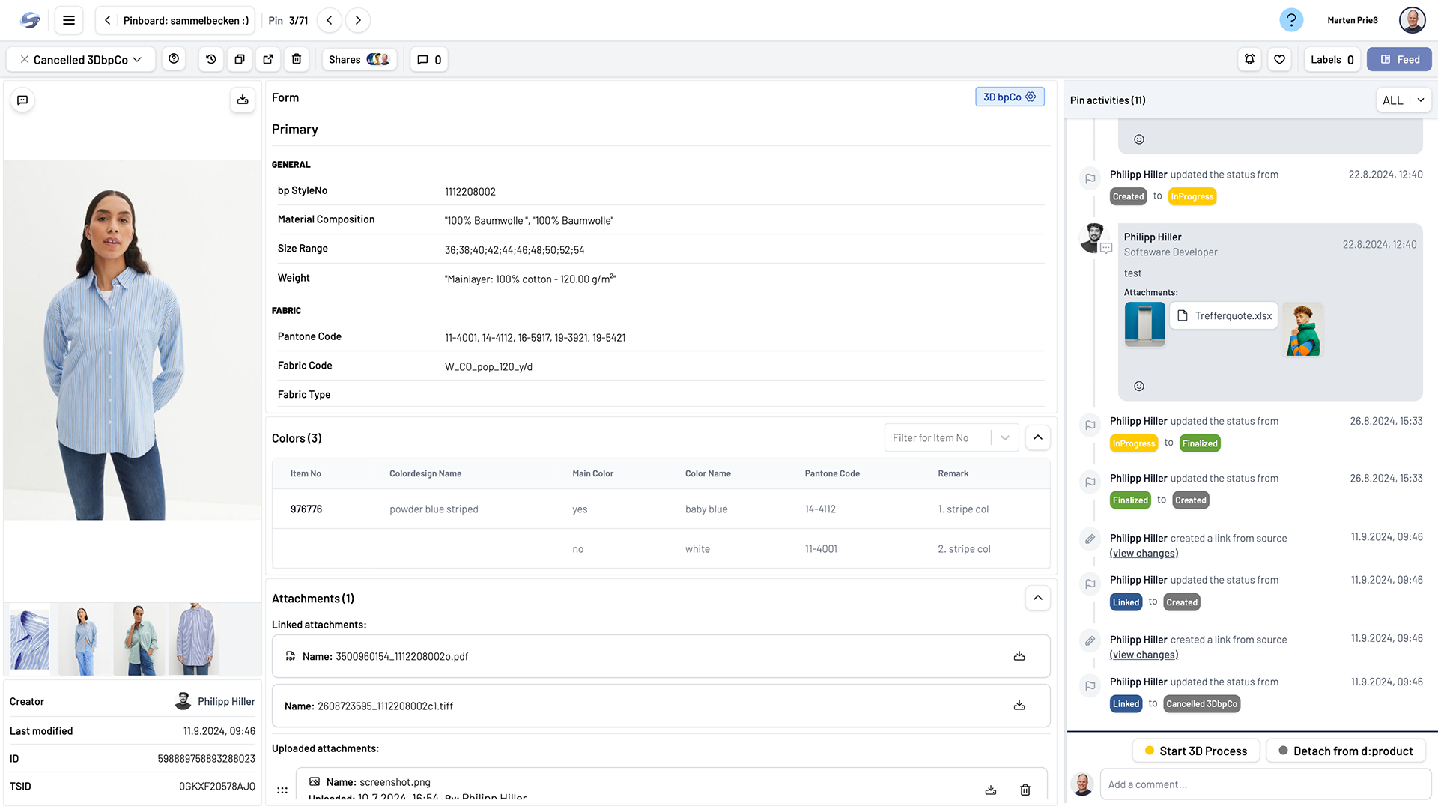Viewport: 1438px width, 809px height.
Task: Click Start 3D Process button
Action: click(1195, 751)
